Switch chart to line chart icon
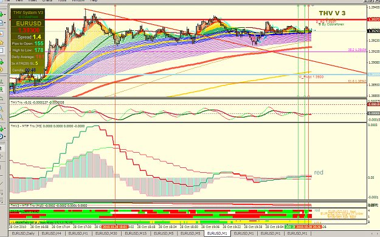Screen dimensions: 380x237 (1, 98)
